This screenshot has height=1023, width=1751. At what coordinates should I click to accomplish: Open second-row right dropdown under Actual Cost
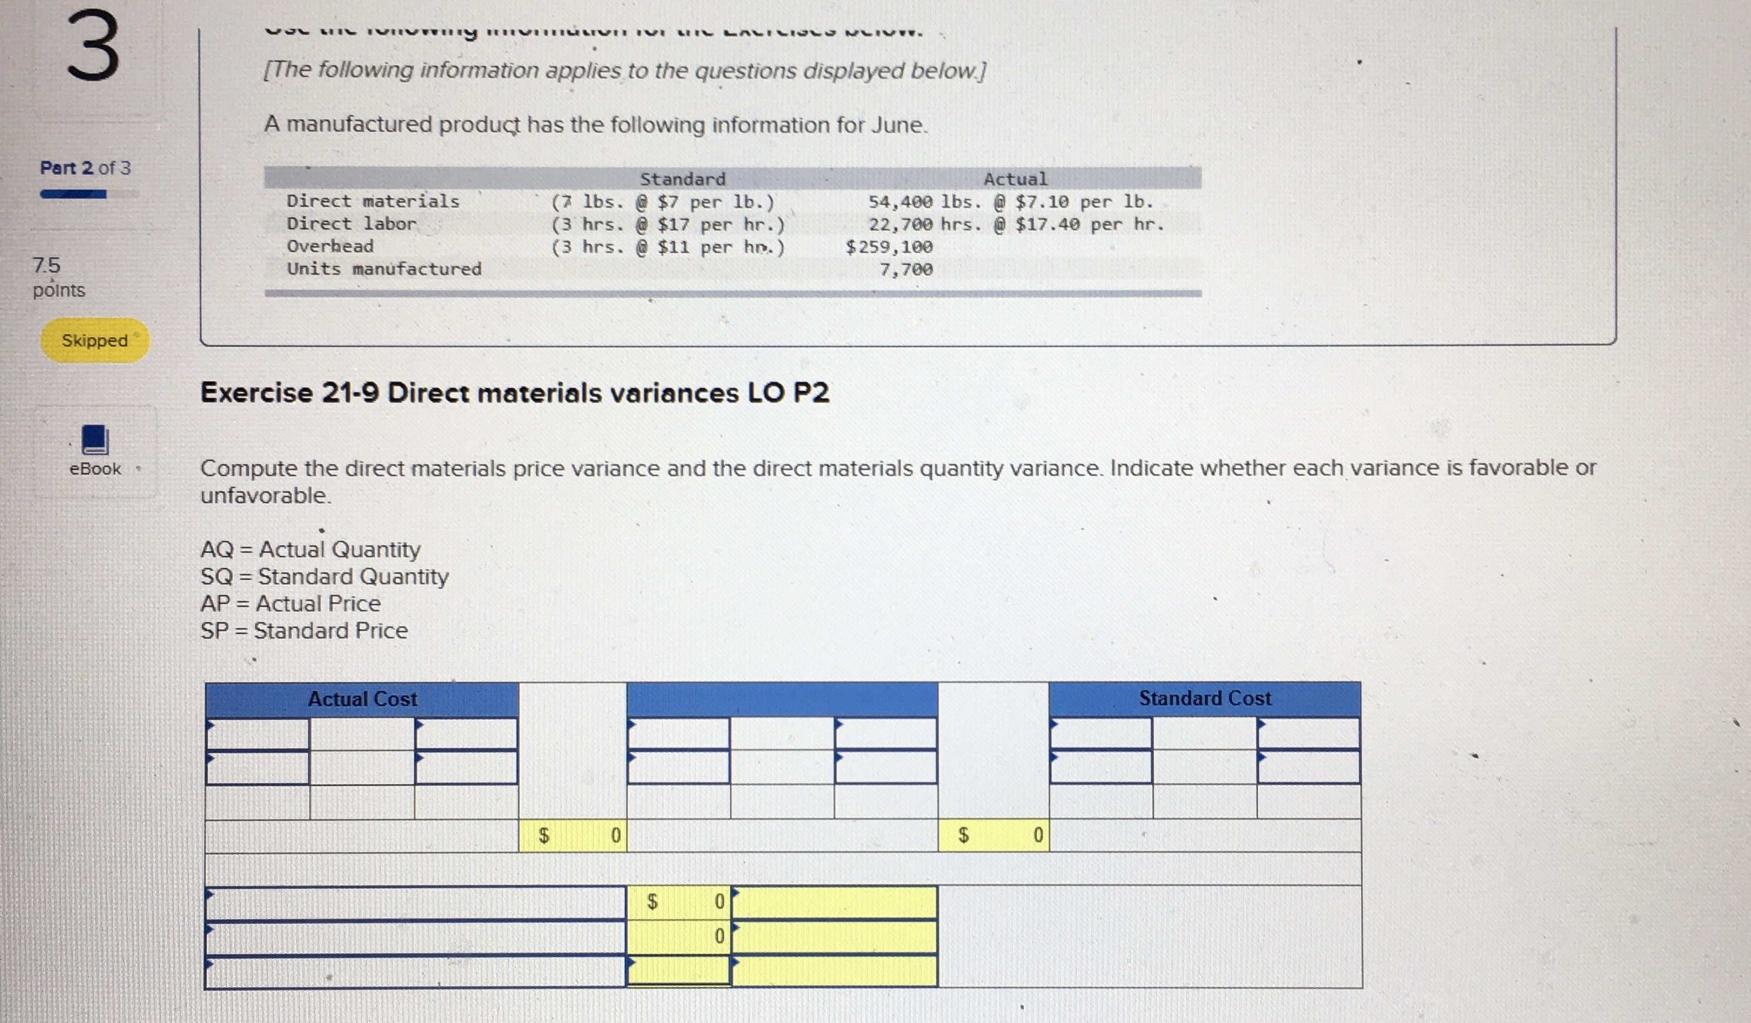466,768
